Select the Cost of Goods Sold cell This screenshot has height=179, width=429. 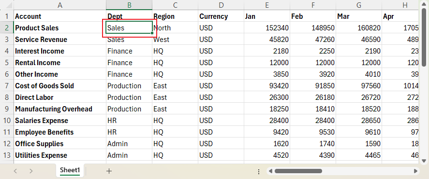click(60, 86)
